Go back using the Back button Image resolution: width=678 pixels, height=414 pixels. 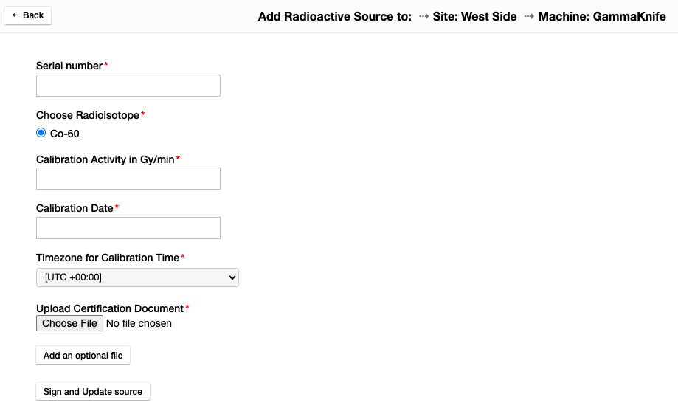(28, 15)
